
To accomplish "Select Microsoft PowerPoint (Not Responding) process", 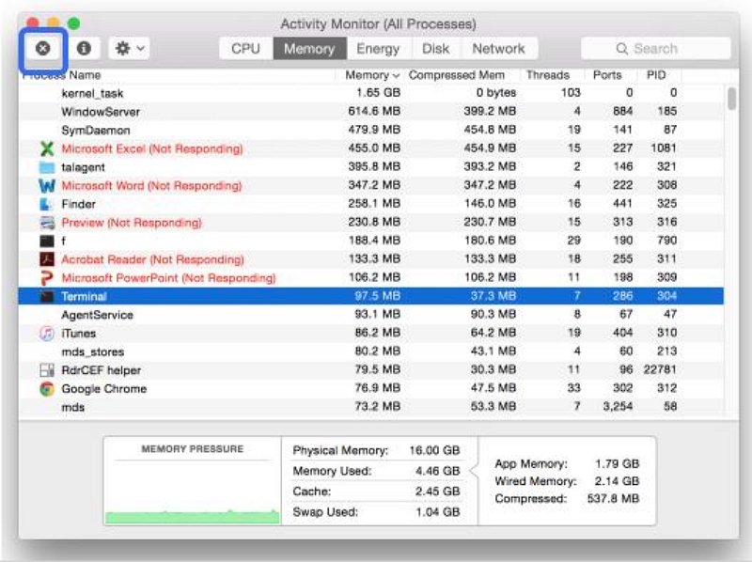I will 169,277.
